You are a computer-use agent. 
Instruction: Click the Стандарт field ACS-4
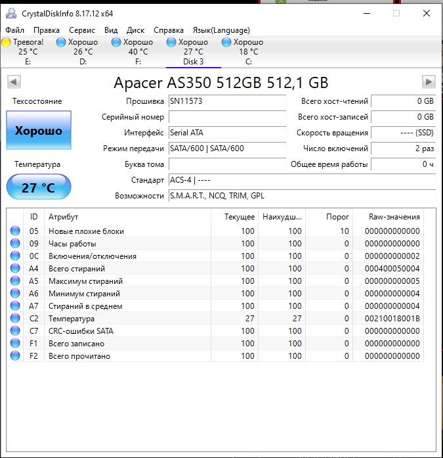(302, 180)
